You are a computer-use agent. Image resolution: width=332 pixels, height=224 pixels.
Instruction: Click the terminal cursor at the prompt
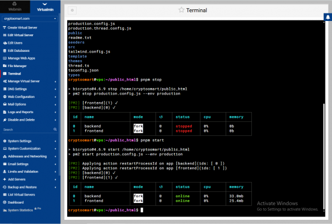coord(142,210)
